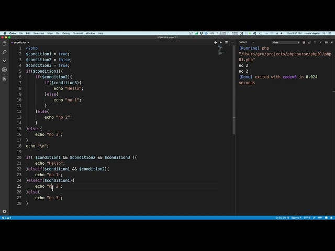Close the output panel

click(331, 42)
